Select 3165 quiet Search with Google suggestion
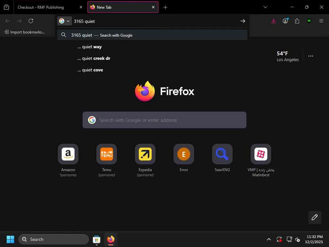This screenshot has height=247, width=329. coord(152,35)
